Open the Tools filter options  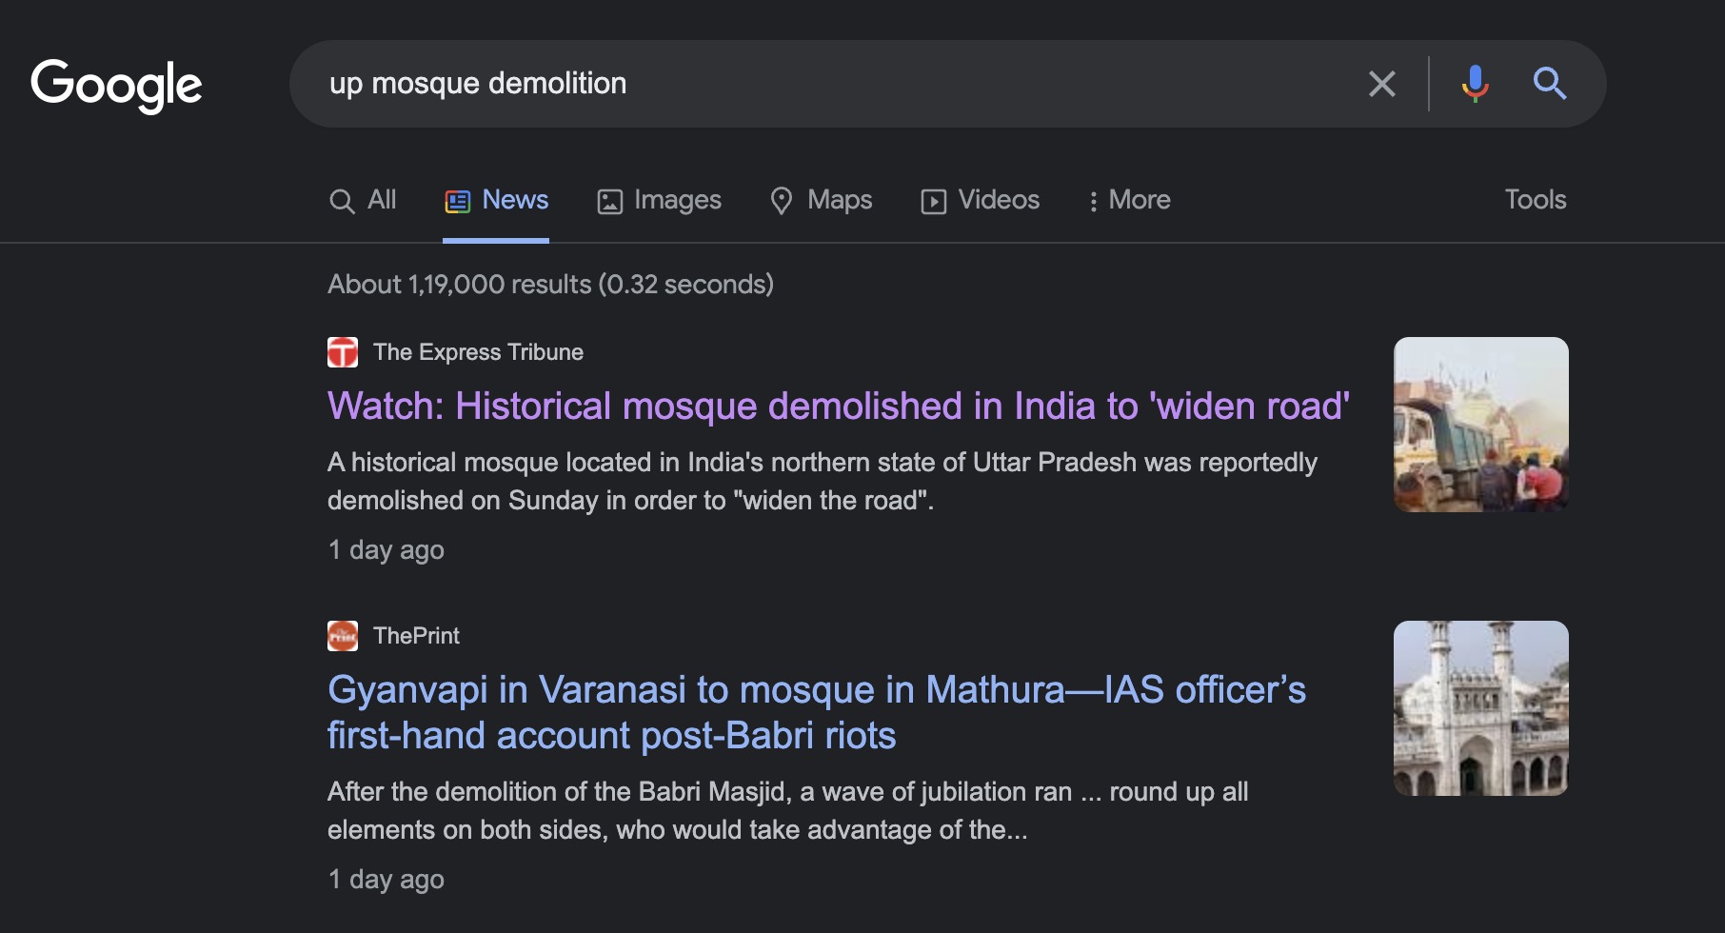(x=1535, y=200)
